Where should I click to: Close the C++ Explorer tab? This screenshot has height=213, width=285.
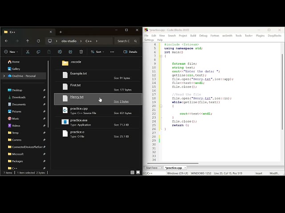pyautogui.click(x=51, y=32)
